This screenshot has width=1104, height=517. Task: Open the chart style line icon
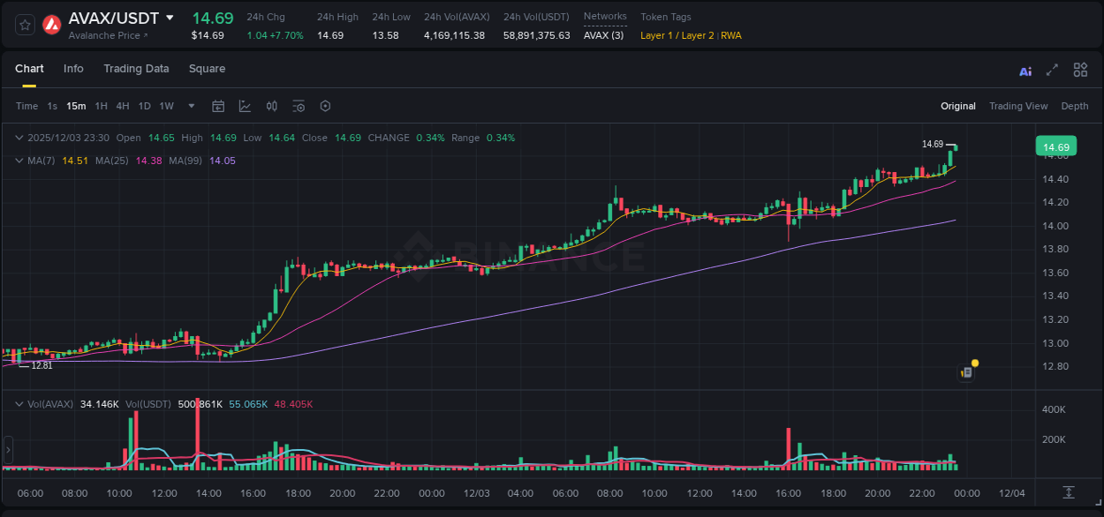[243, 105]
